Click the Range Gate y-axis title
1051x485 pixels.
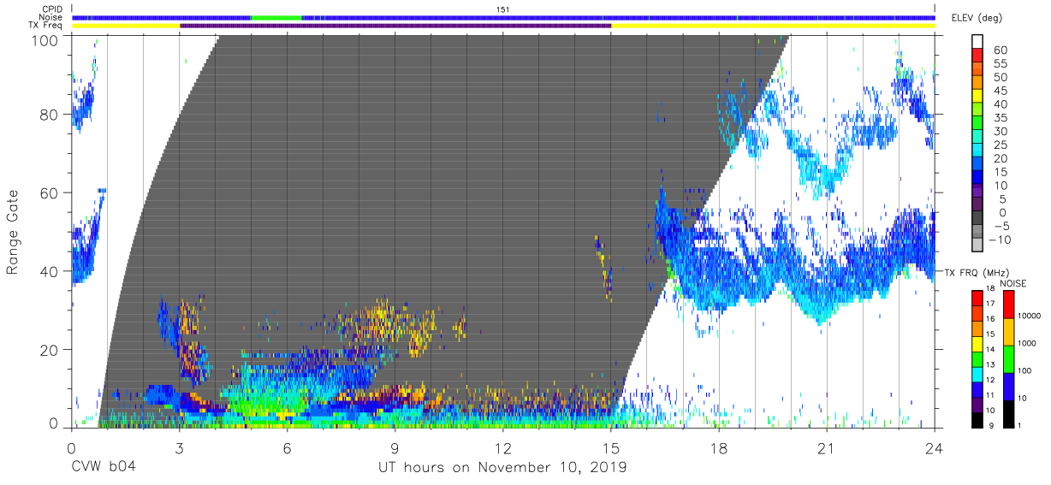[13, 233]
